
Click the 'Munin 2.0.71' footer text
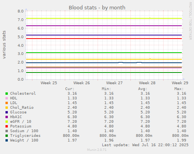pos(97,150)
